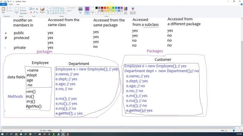The height and width of the screenshot is (136, 243).
Task: Pick the Oval shape
Action: [x=53, y=8]
